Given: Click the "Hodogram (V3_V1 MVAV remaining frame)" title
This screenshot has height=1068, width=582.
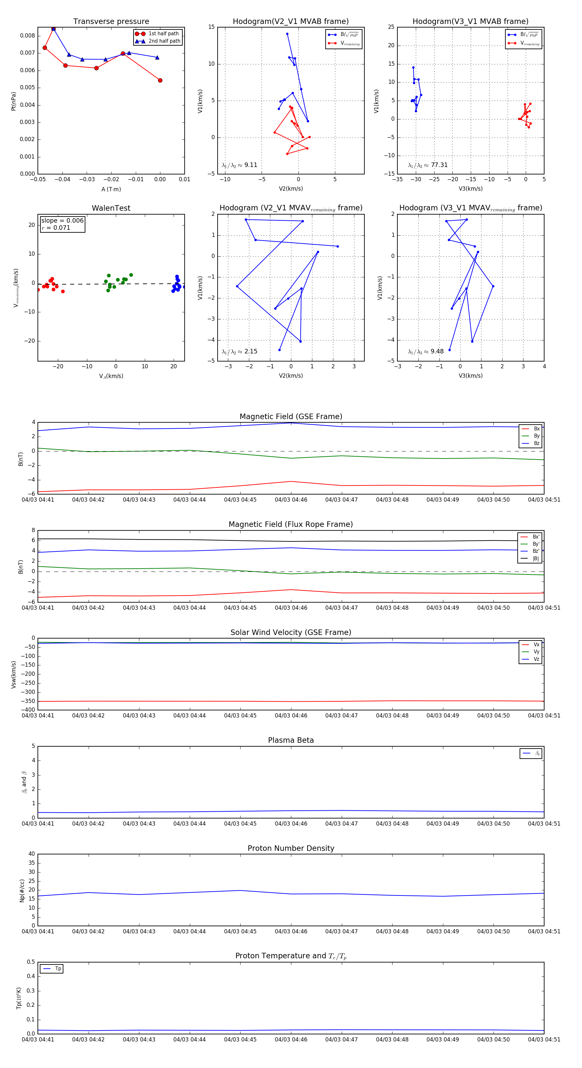Looking at the screenshot, I should [x=470, y=208].
